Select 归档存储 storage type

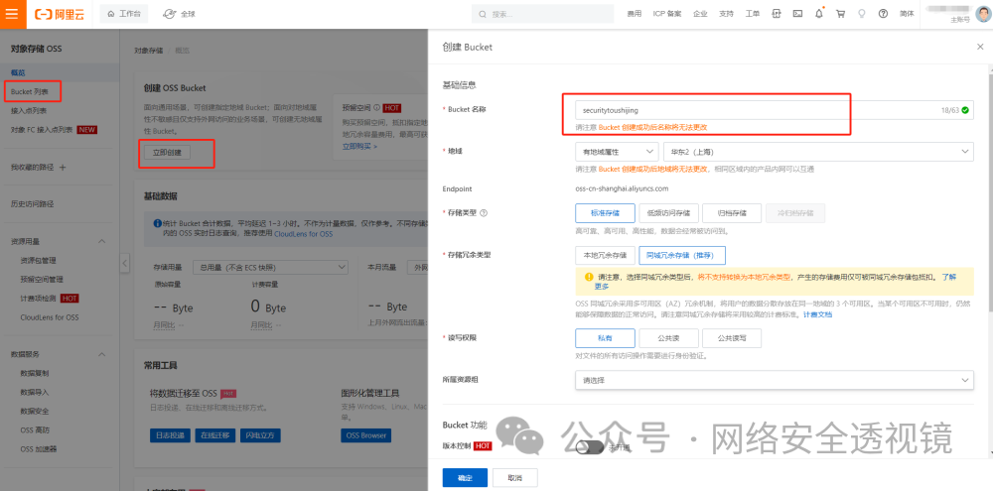(x=732, y=212)
